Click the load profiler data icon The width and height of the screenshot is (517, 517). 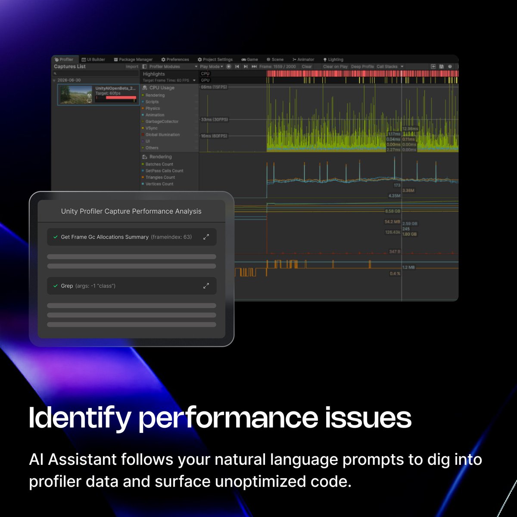click(433, 67)
